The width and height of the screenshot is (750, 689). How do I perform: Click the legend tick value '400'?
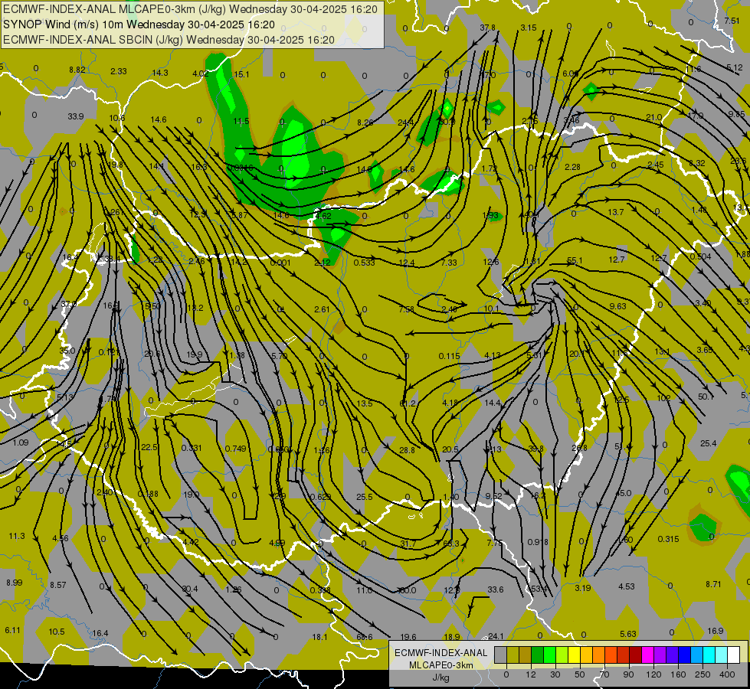coord(727,674)
